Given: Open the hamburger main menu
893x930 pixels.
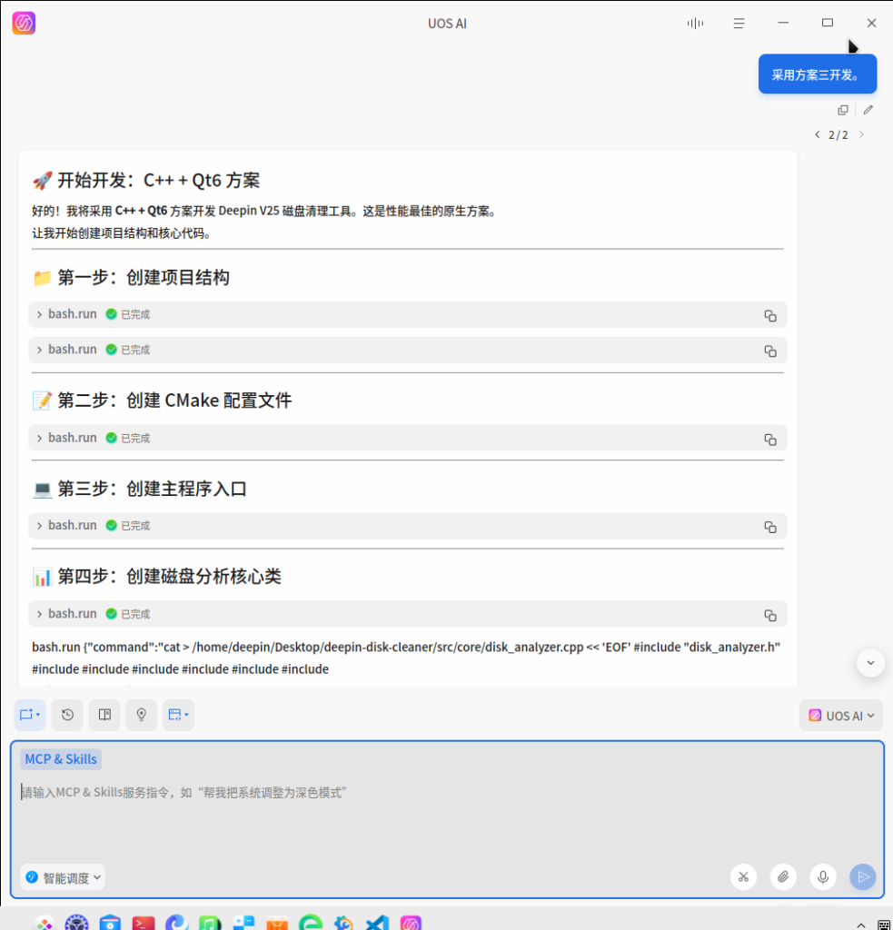Looking at the screenshot, I should click(x=739, y=24).
